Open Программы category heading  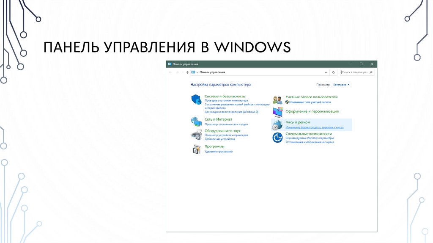[x=214, y=146]
